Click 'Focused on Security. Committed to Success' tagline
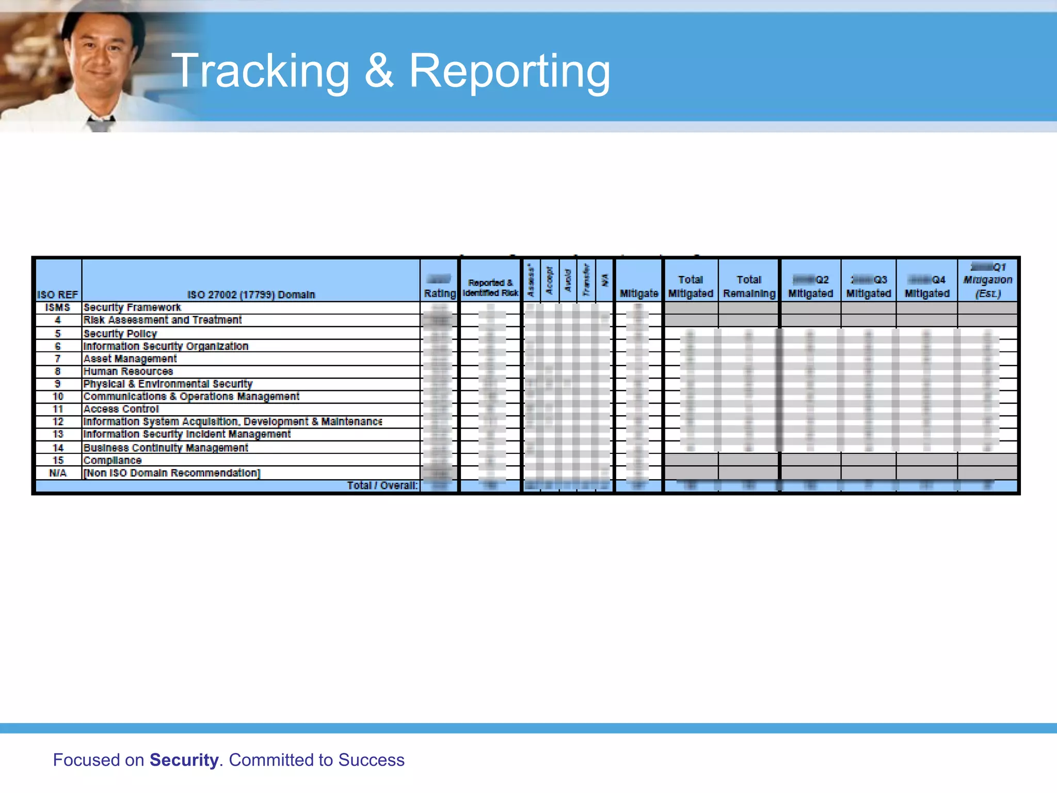Viewport: 1057px width, 793px height. coord(229,760)
